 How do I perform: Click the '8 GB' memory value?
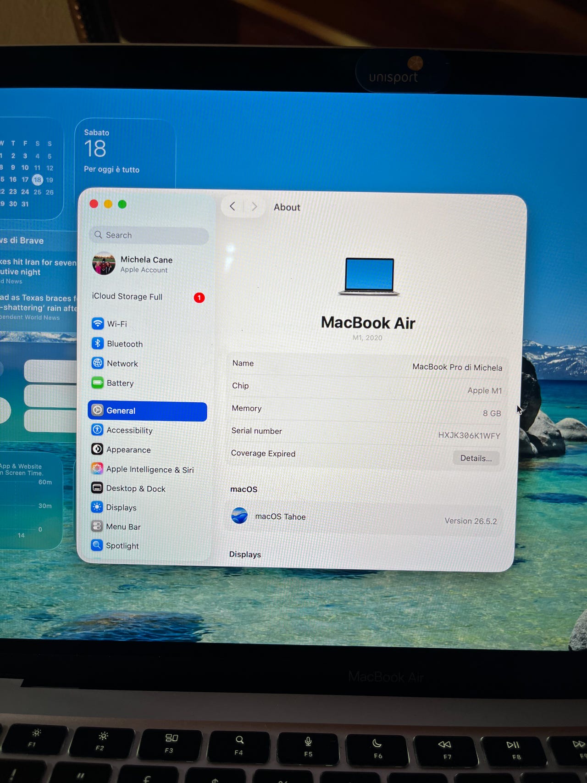tap(492, 413)
